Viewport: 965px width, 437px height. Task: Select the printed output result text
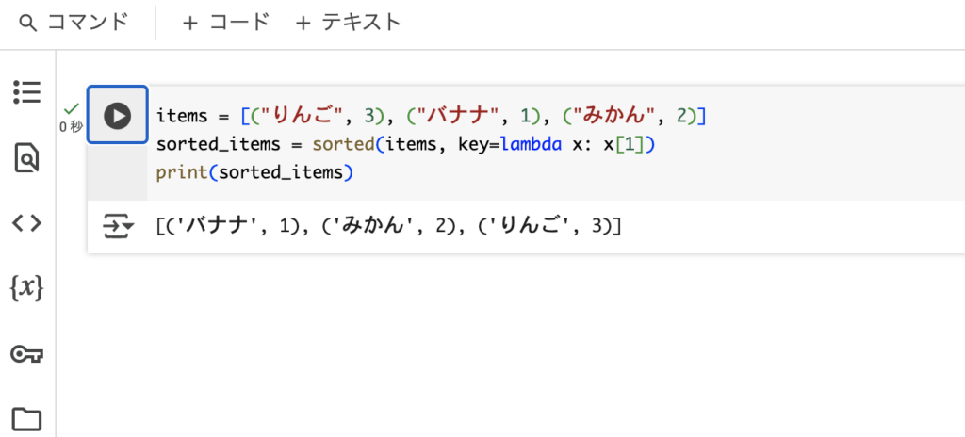coord(388,227)
